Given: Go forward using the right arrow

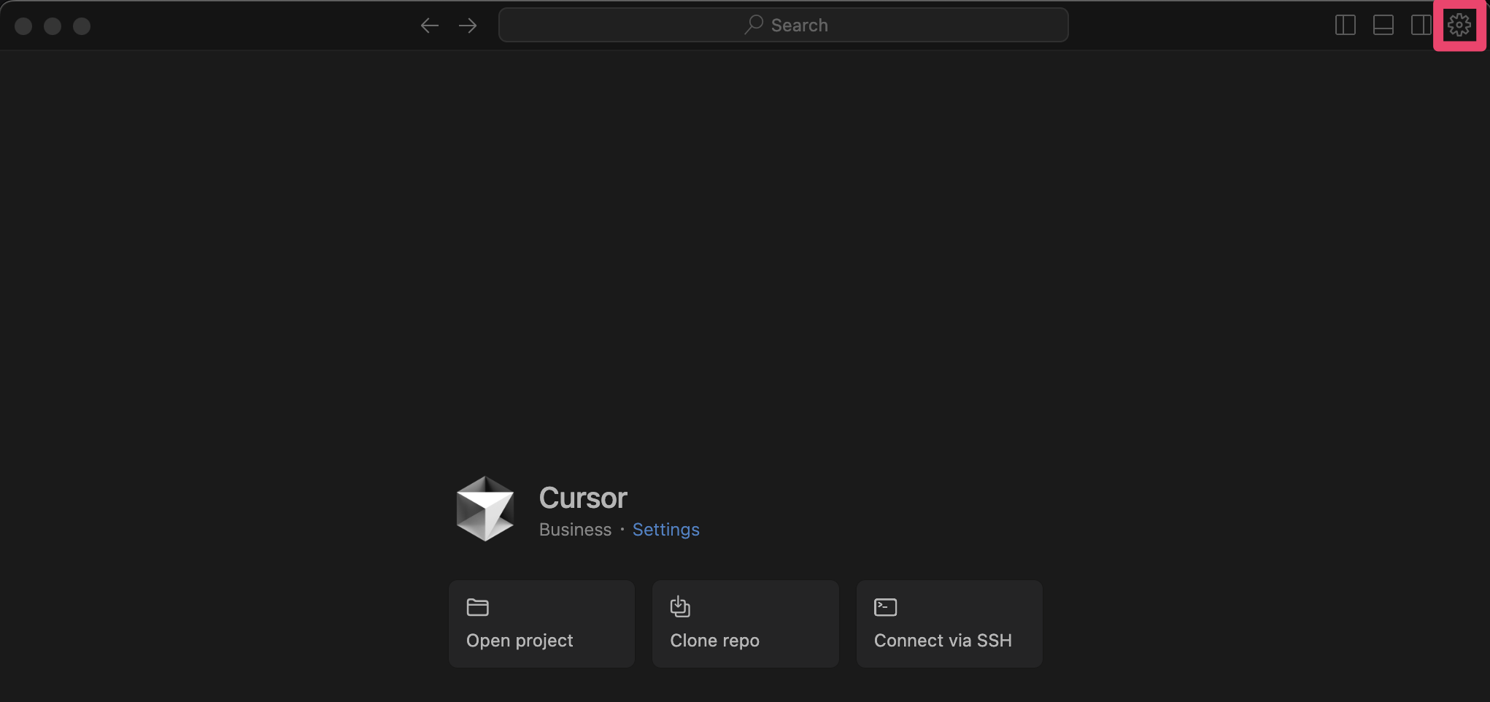Looking at the screenshot, I should pyautogui.click(x=468, y=26).
